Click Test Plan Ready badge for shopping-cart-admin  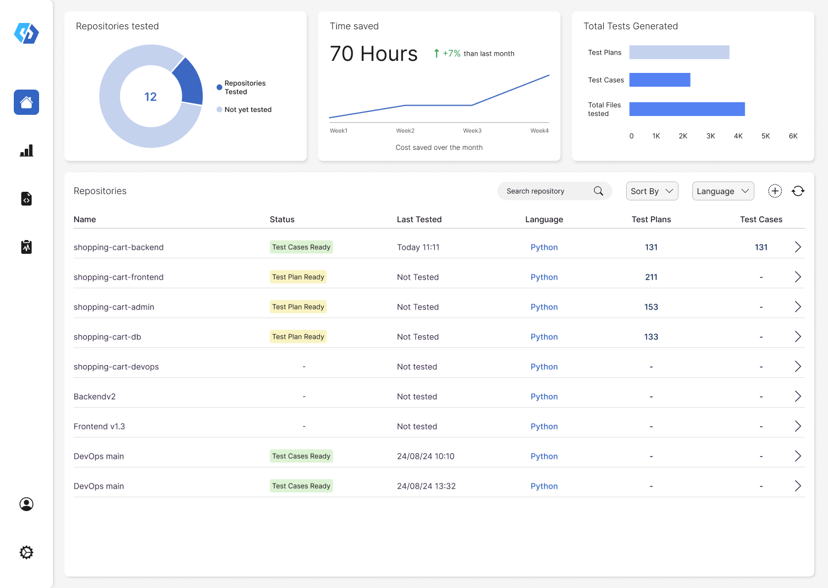(x=298, y=307)
